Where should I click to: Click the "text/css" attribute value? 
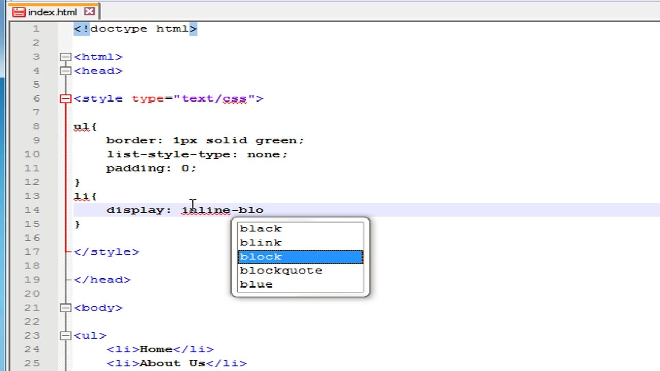click(x=214, y=98)
